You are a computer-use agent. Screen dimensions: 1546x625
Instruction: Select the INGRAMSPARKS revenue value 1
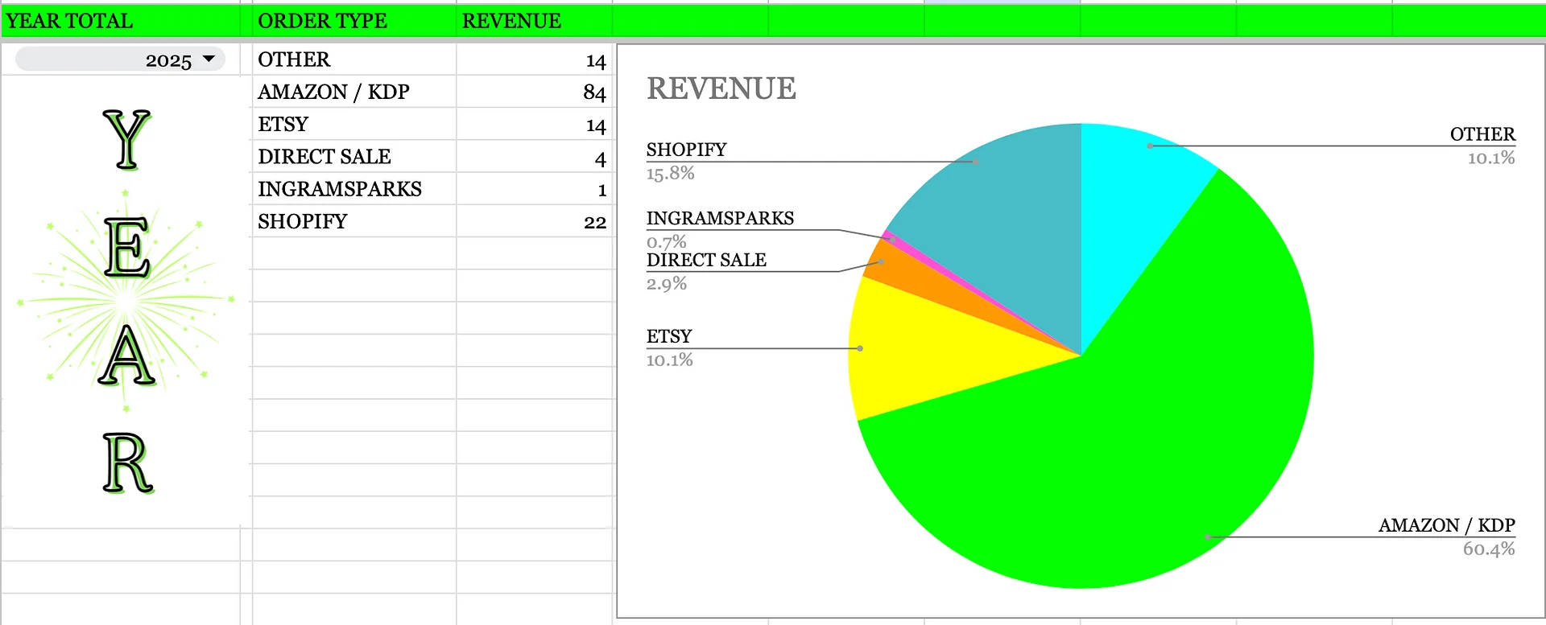click(x=535, y=188)
